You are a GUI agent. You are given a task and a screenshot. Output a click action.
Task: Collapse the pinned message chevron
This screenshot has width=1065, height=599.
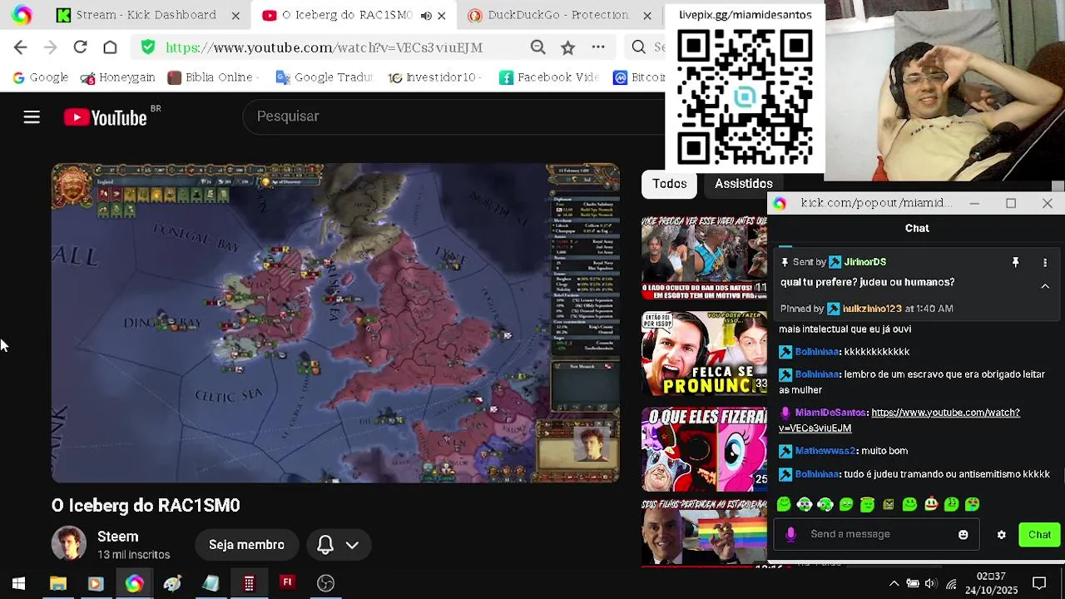point(1045,286)
